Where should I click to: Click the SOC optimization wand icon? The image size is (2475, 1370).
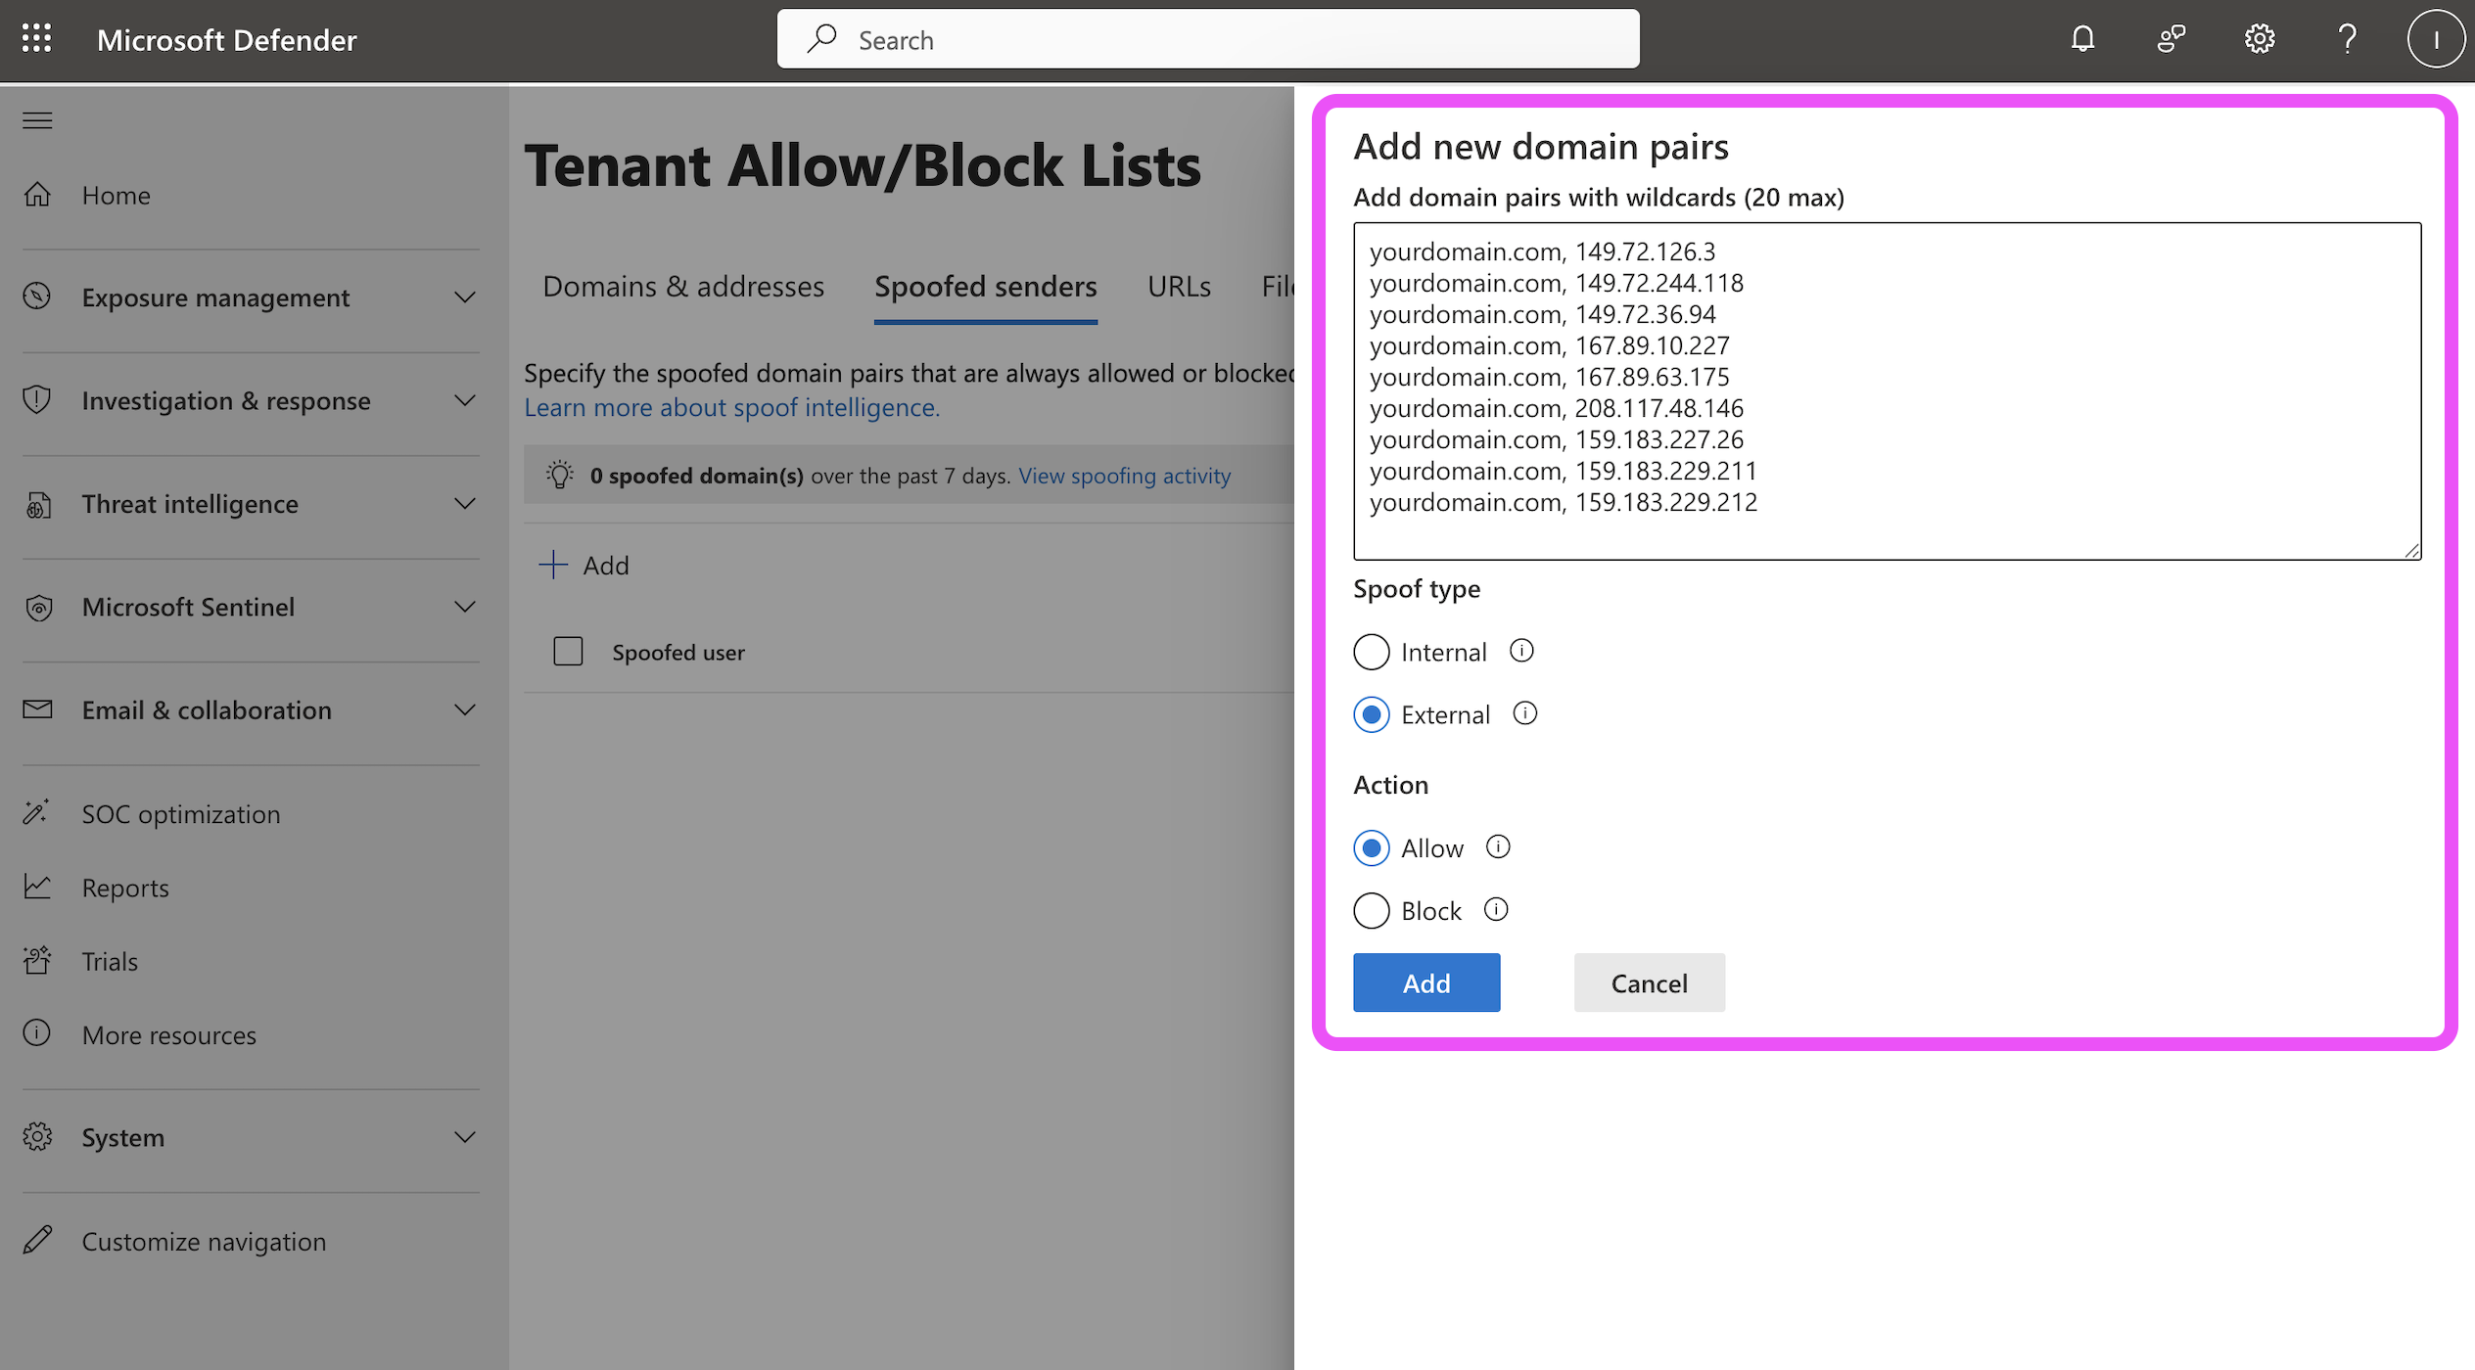pos(37,813)
